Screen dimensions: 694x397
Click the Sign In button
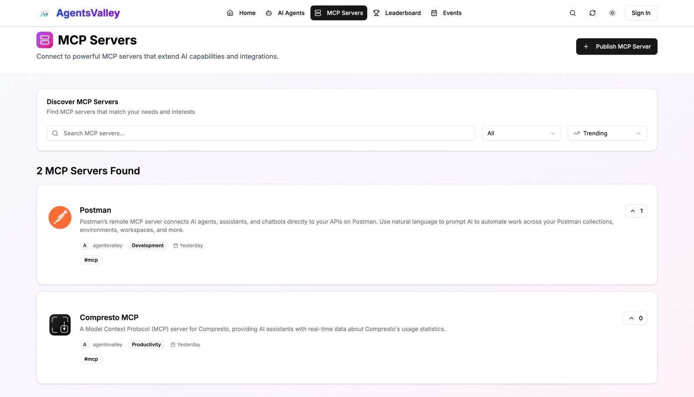pos(641,13)
